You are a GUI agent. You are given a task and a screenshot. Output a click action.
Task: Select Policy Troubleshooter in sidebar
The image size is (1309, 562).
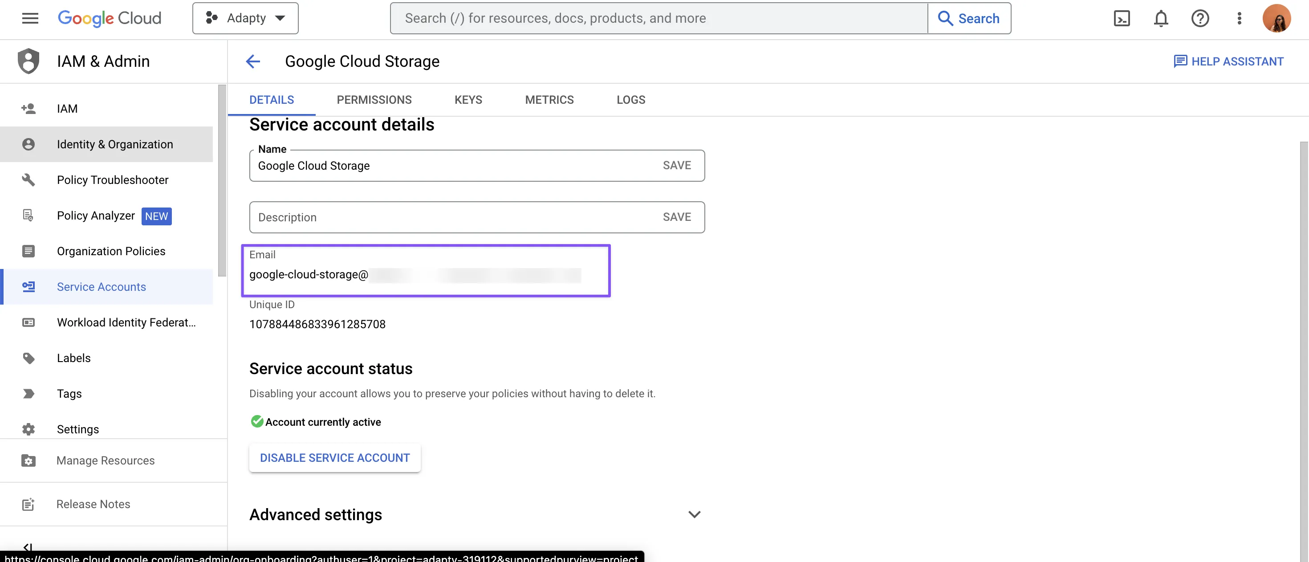112,180
